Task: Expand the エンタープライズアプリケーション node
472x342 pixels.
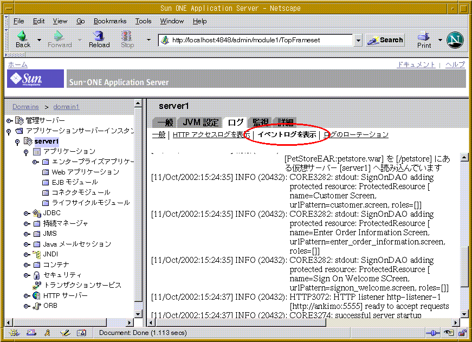Action: (35, 162)
